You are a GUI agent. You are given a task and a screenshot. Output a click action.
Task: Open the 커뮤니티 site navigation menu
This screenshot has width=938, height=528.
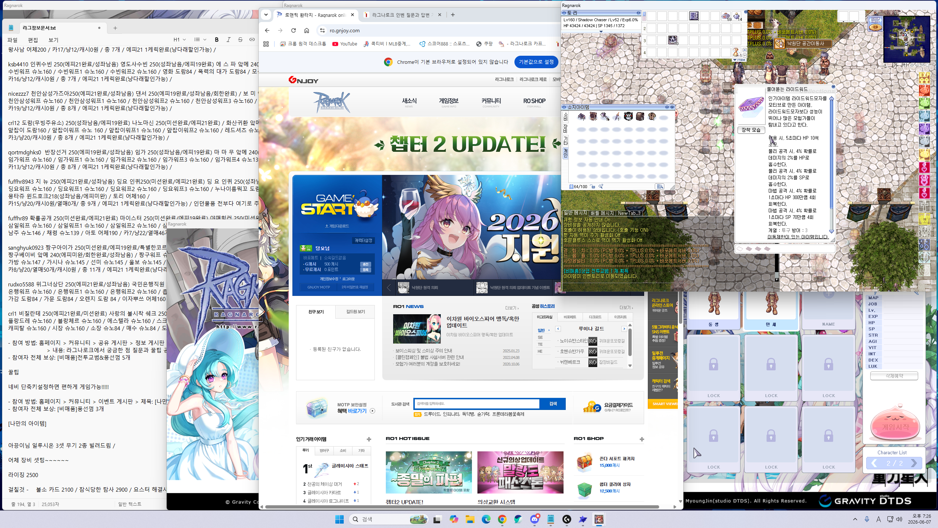click(491, 101)
